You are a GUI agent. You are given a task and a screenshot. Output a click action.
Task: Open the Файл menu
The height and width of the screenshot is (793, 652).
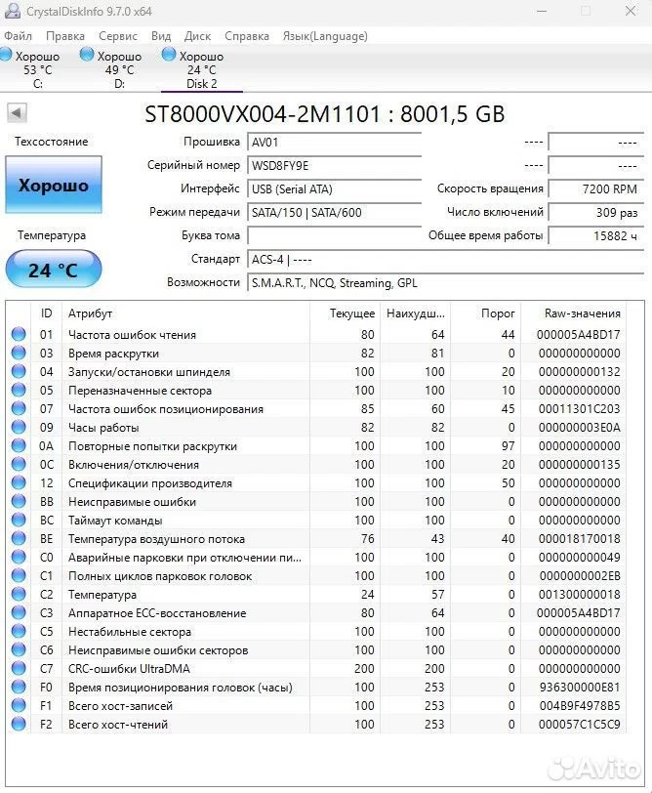[x=18, y=36]
